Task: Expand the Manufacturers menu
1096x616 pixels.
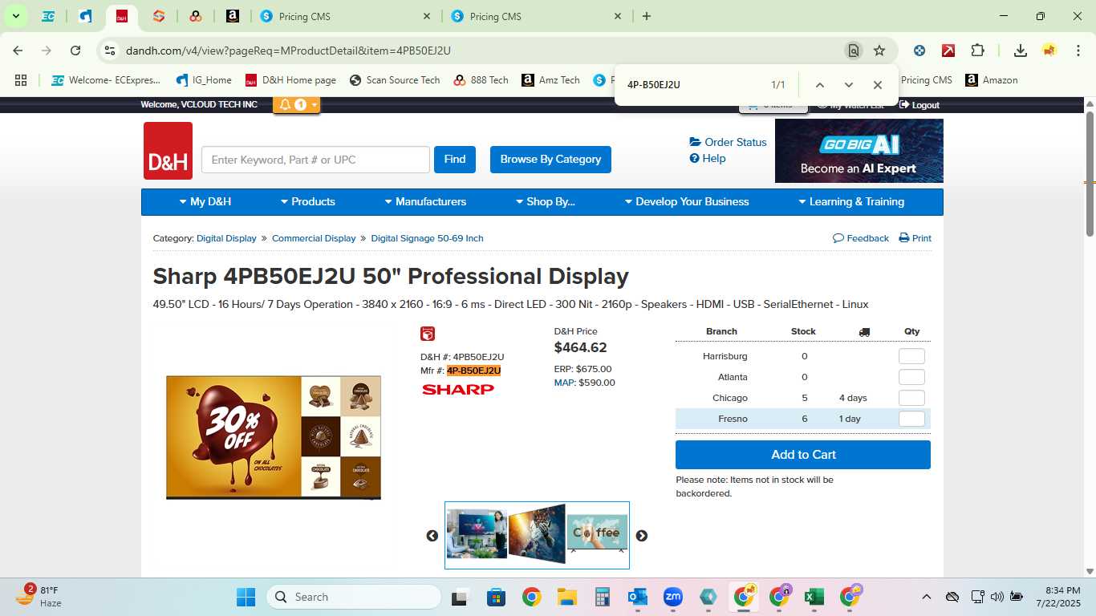Action: point(425,202)
